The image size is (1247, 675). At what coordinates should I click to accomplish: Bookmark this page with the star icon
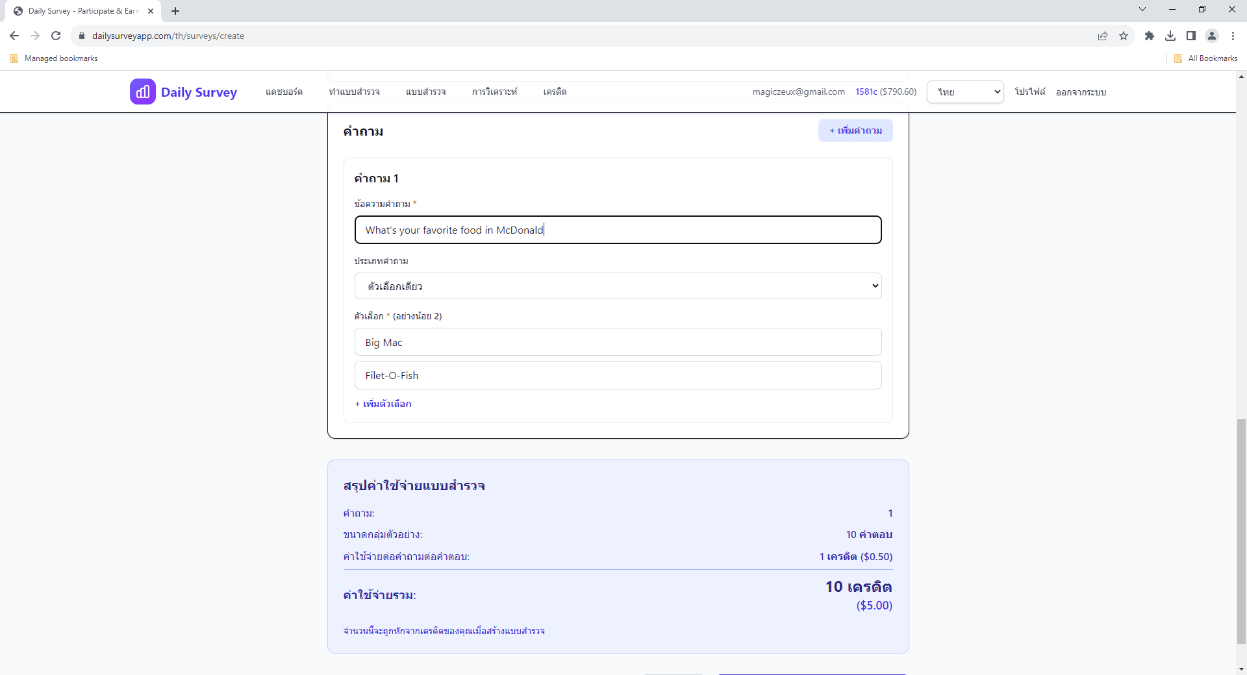[x=1124, y=36]
